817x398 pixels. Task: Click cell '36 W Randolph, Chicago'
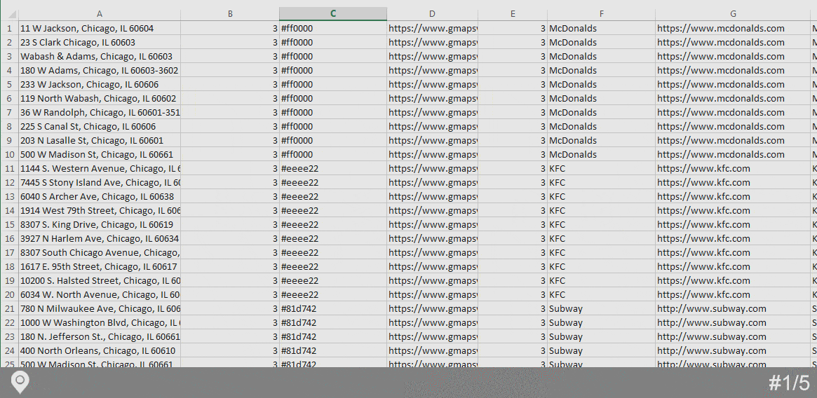[x=100, y=113]
